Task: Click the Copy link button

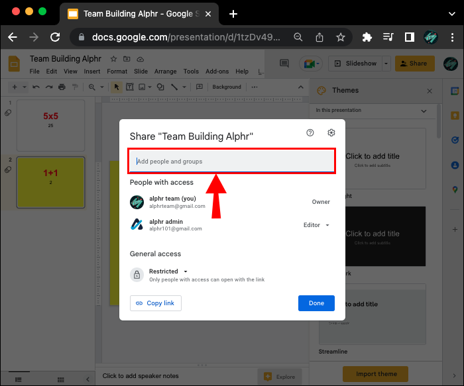Action: pyautogui.click(x=156, y=303)
